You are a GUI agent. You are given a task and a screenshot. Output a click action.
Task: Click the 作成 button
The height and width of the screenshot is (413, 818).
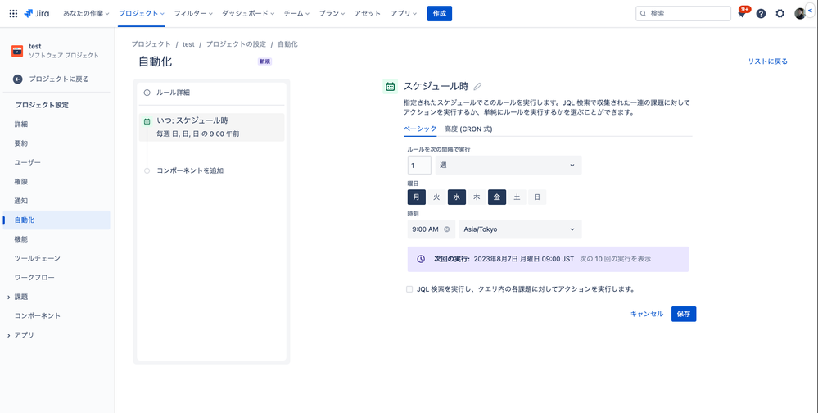pyautogui.click(x=439, y=14)
